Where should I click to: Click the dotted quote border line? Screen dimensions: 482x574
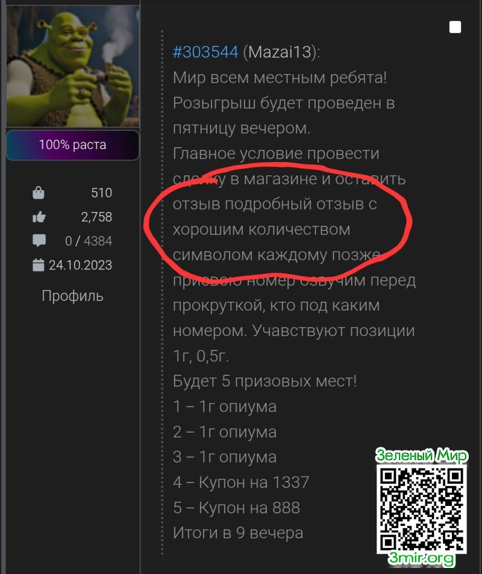click(162, 293)
